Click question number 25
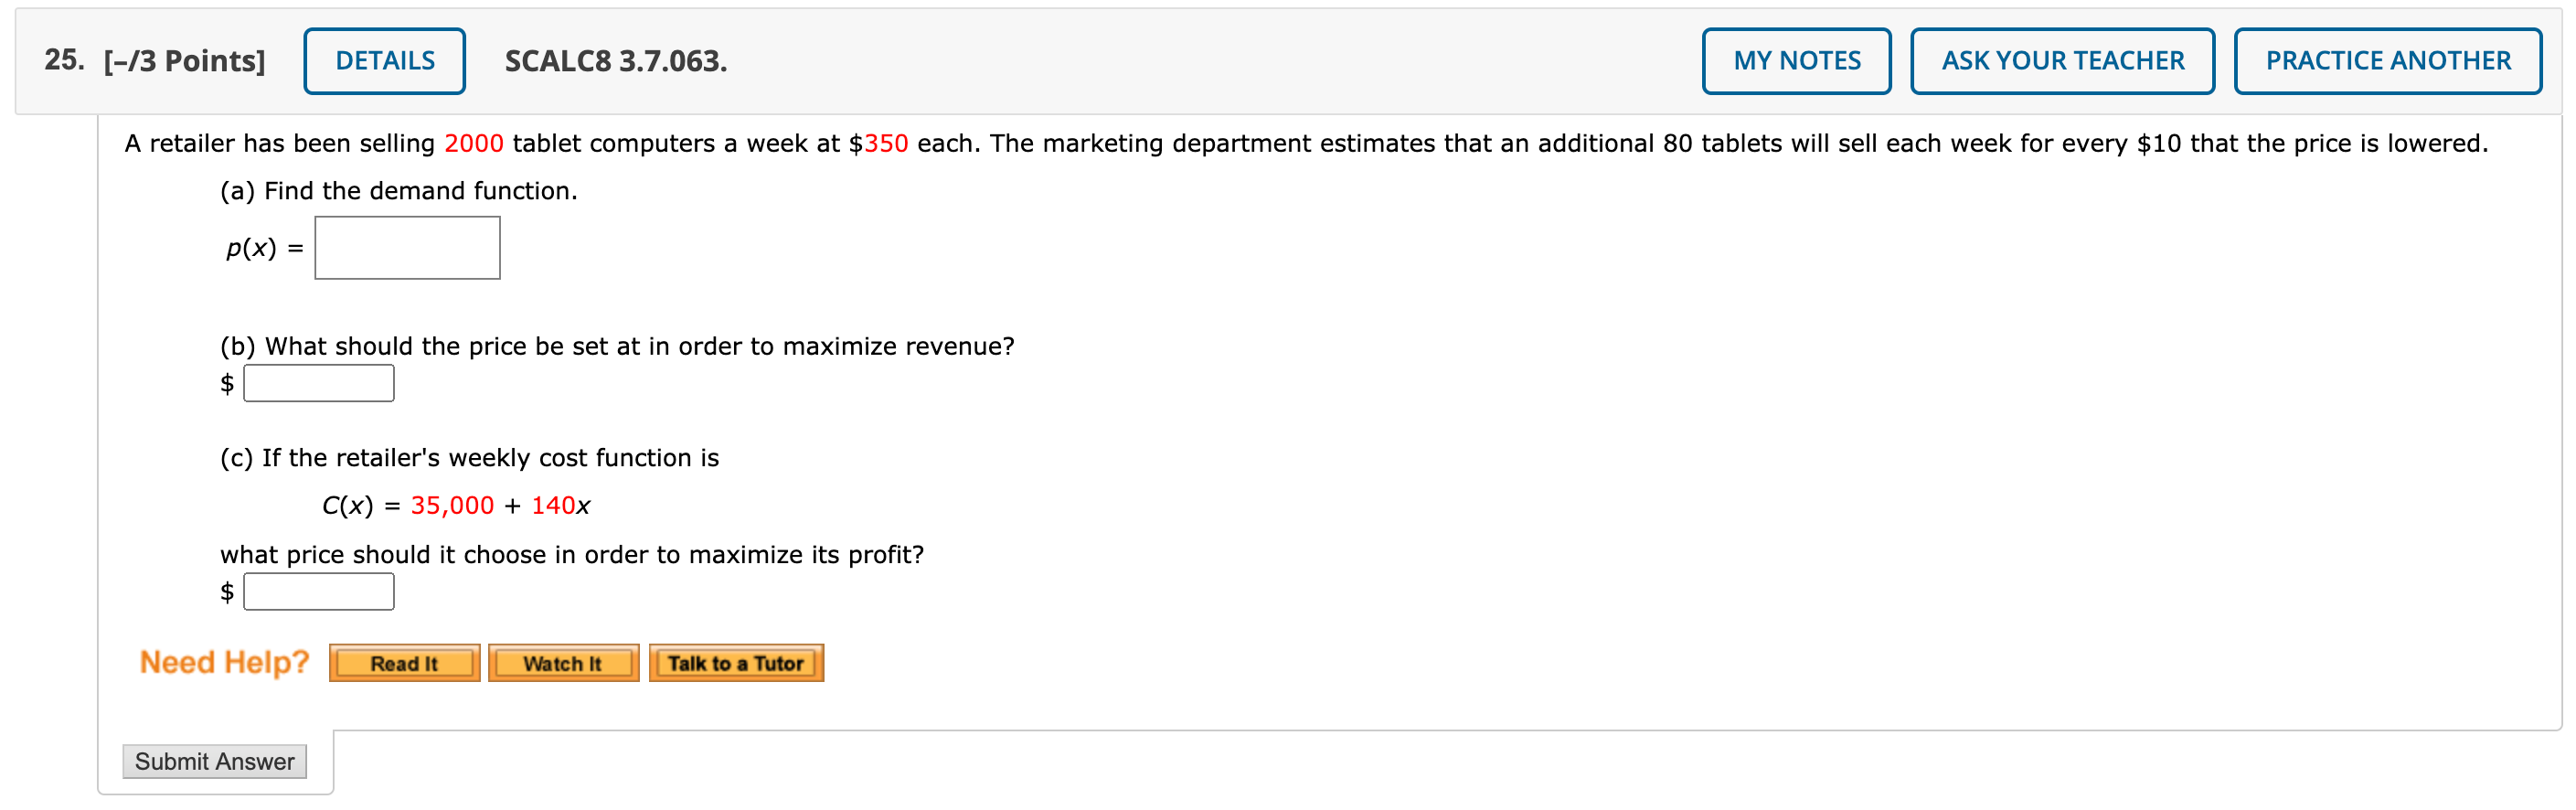Image resolution: width=2576 pixels, height=810 pixels. point(63,60)
